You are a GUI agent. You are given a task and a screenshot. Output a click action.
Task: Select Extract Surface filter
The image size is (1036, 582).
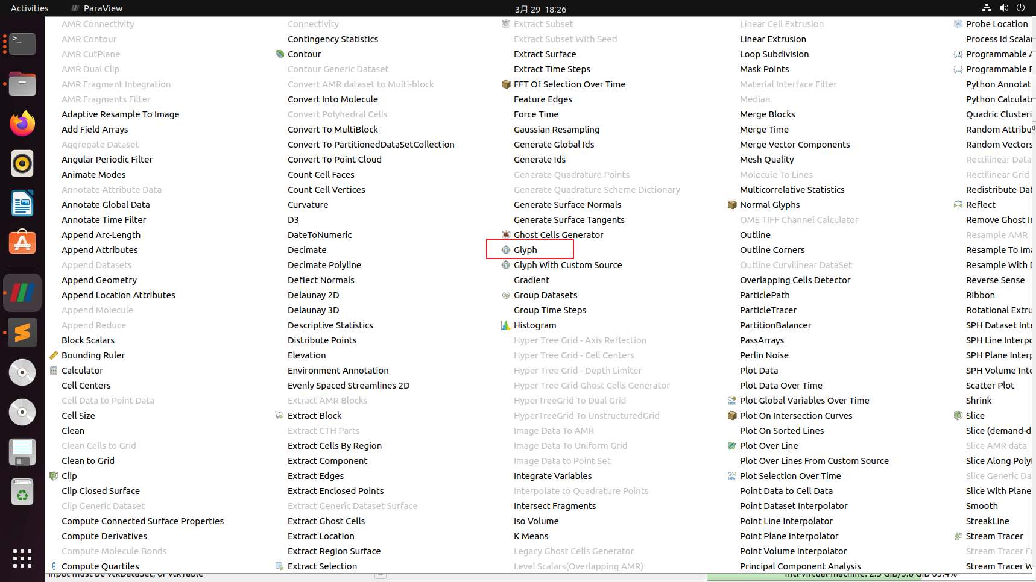pos(545,54)
